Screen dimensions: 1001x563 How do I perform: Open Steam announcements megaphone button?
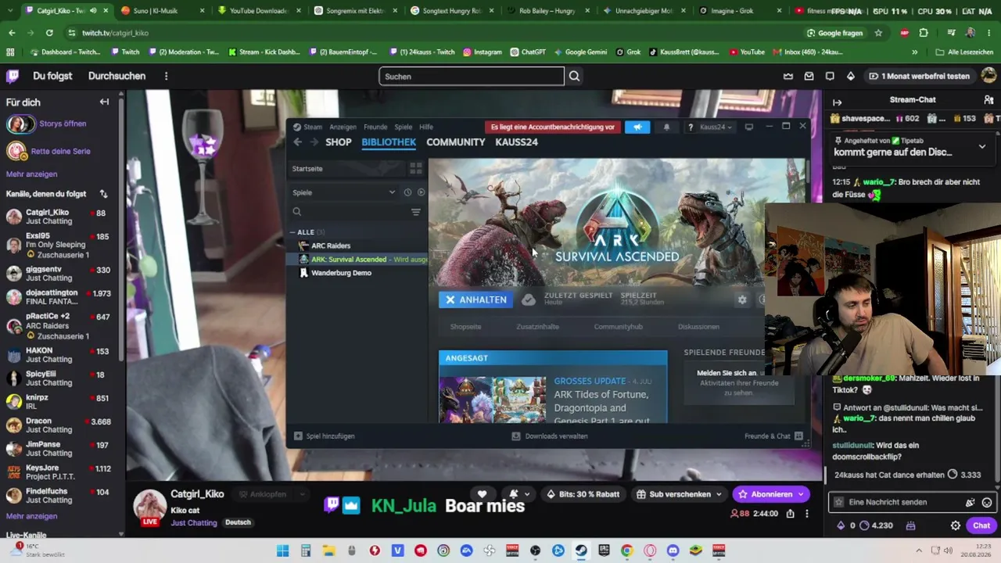click(637, 127)
